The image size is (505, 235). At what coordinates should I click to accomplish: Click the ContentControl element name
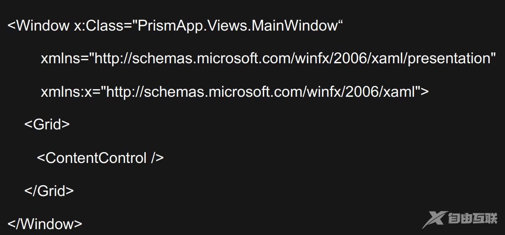point(96,158)
